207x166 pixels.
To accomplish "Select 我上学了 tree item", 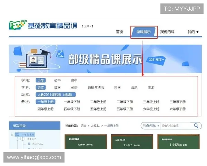I will [31, 139].
